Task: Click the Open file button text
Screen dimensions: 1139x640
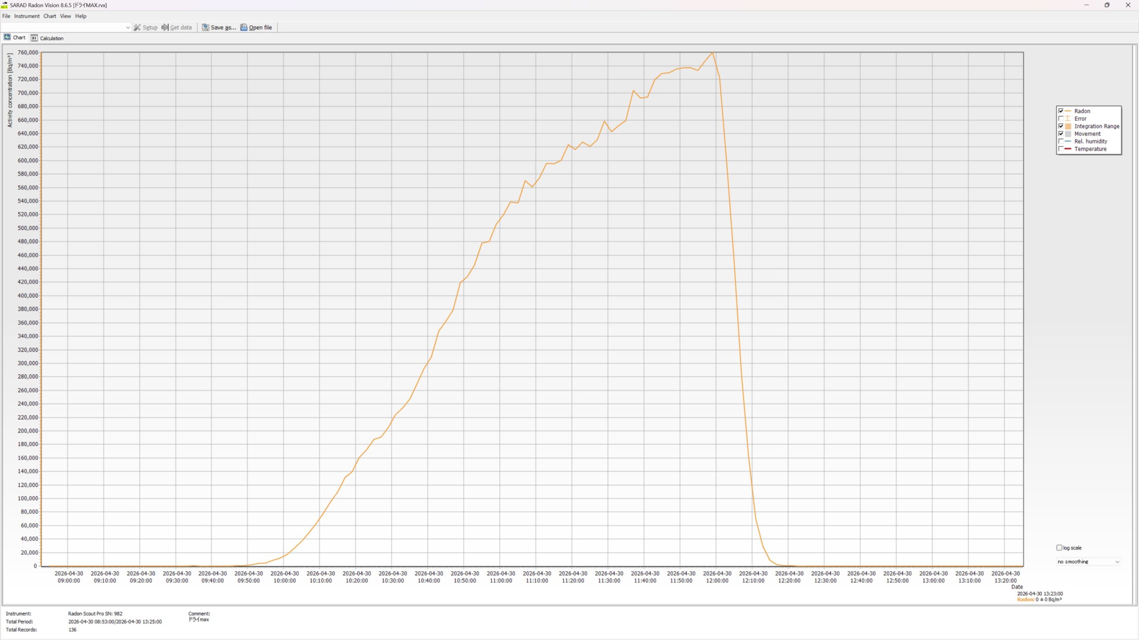Action: tap(260, 28)
